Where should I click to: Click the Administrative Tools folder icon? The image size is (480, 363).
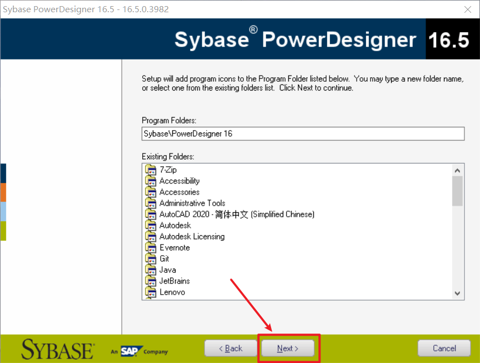151,203
